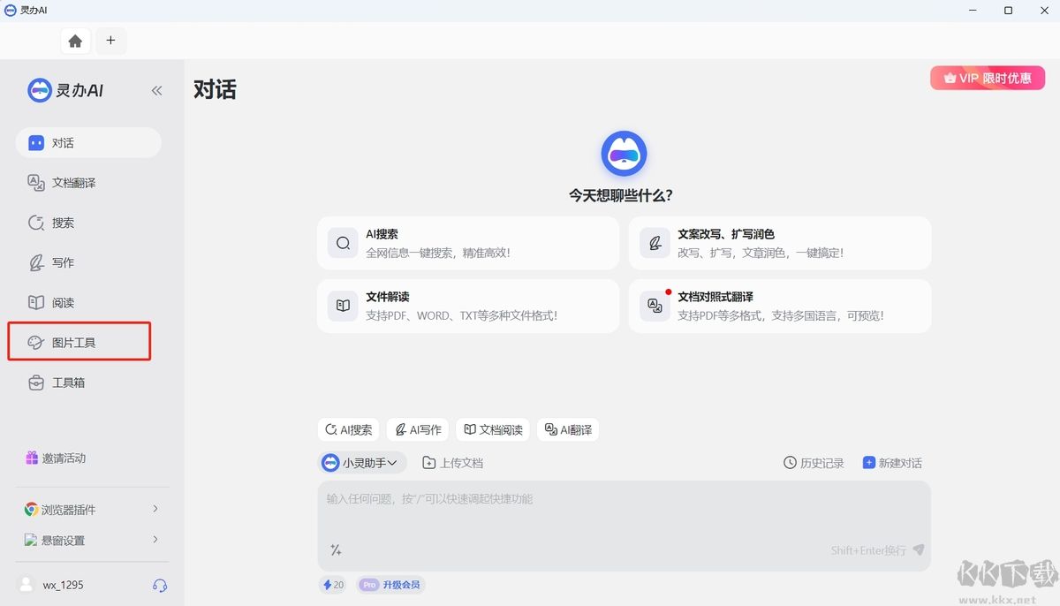Screen dimensions: 1060x606
Task: Open the 阅读 reading tool
Action: 66,302
